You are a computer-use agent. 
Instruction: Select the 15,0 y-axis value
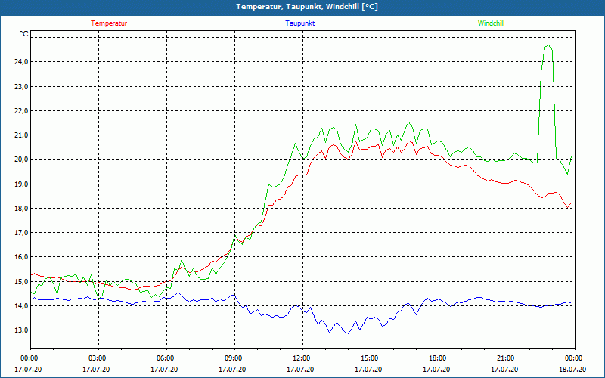21,281
